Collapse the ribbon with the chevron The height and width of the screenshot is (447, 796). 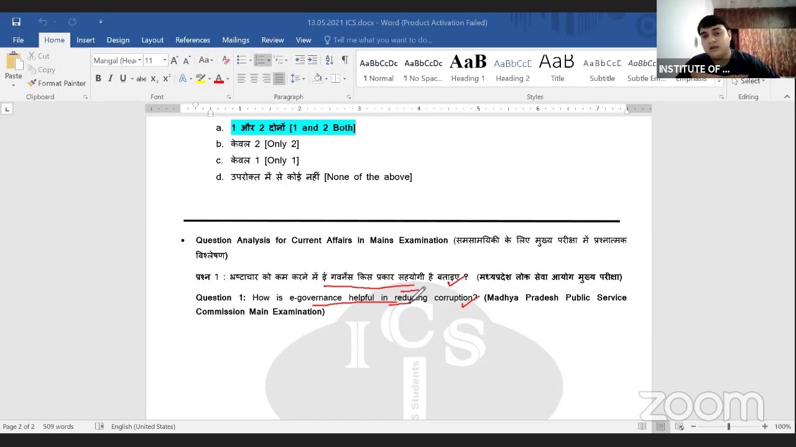click(x=787, y=97)
